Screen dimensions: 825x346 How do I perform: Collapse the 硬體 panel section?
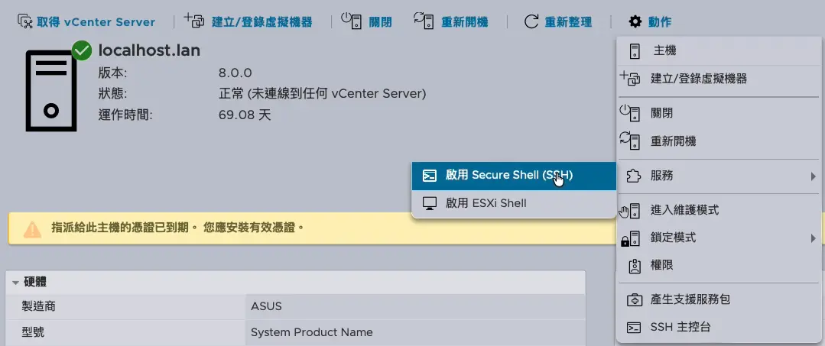point(15,283)
